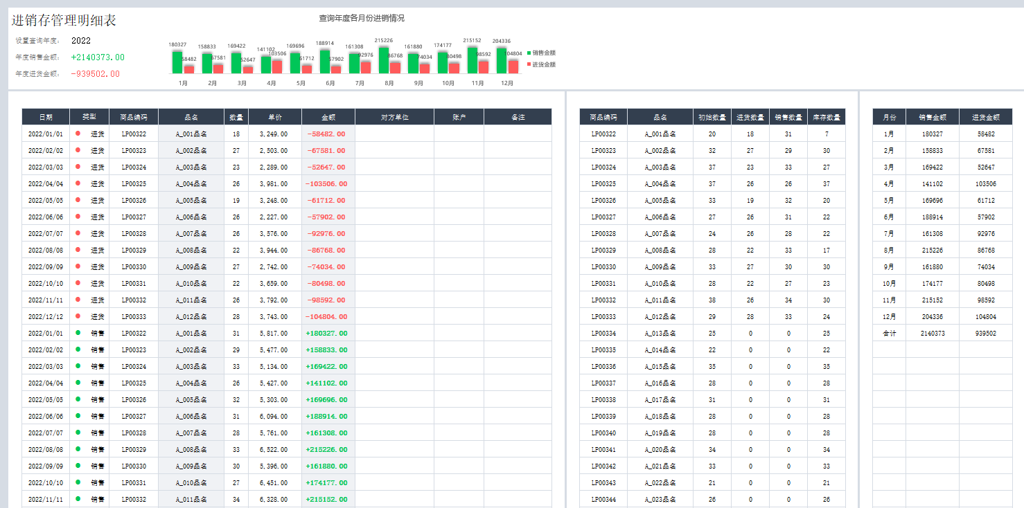Click the red dot in the 2022/01/01 进货 row

click(x=78, y=133)
